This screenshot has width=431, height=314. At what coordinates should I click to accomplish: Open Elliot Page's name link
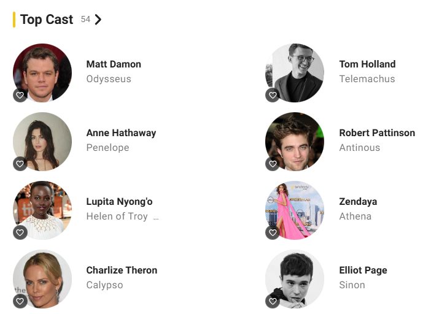pos(363,270)
